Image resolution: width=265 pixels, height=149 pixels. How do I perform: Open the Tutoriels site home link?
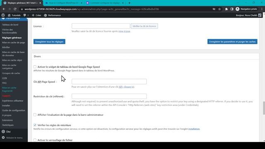pyautogui.click(x=14, y=15)
